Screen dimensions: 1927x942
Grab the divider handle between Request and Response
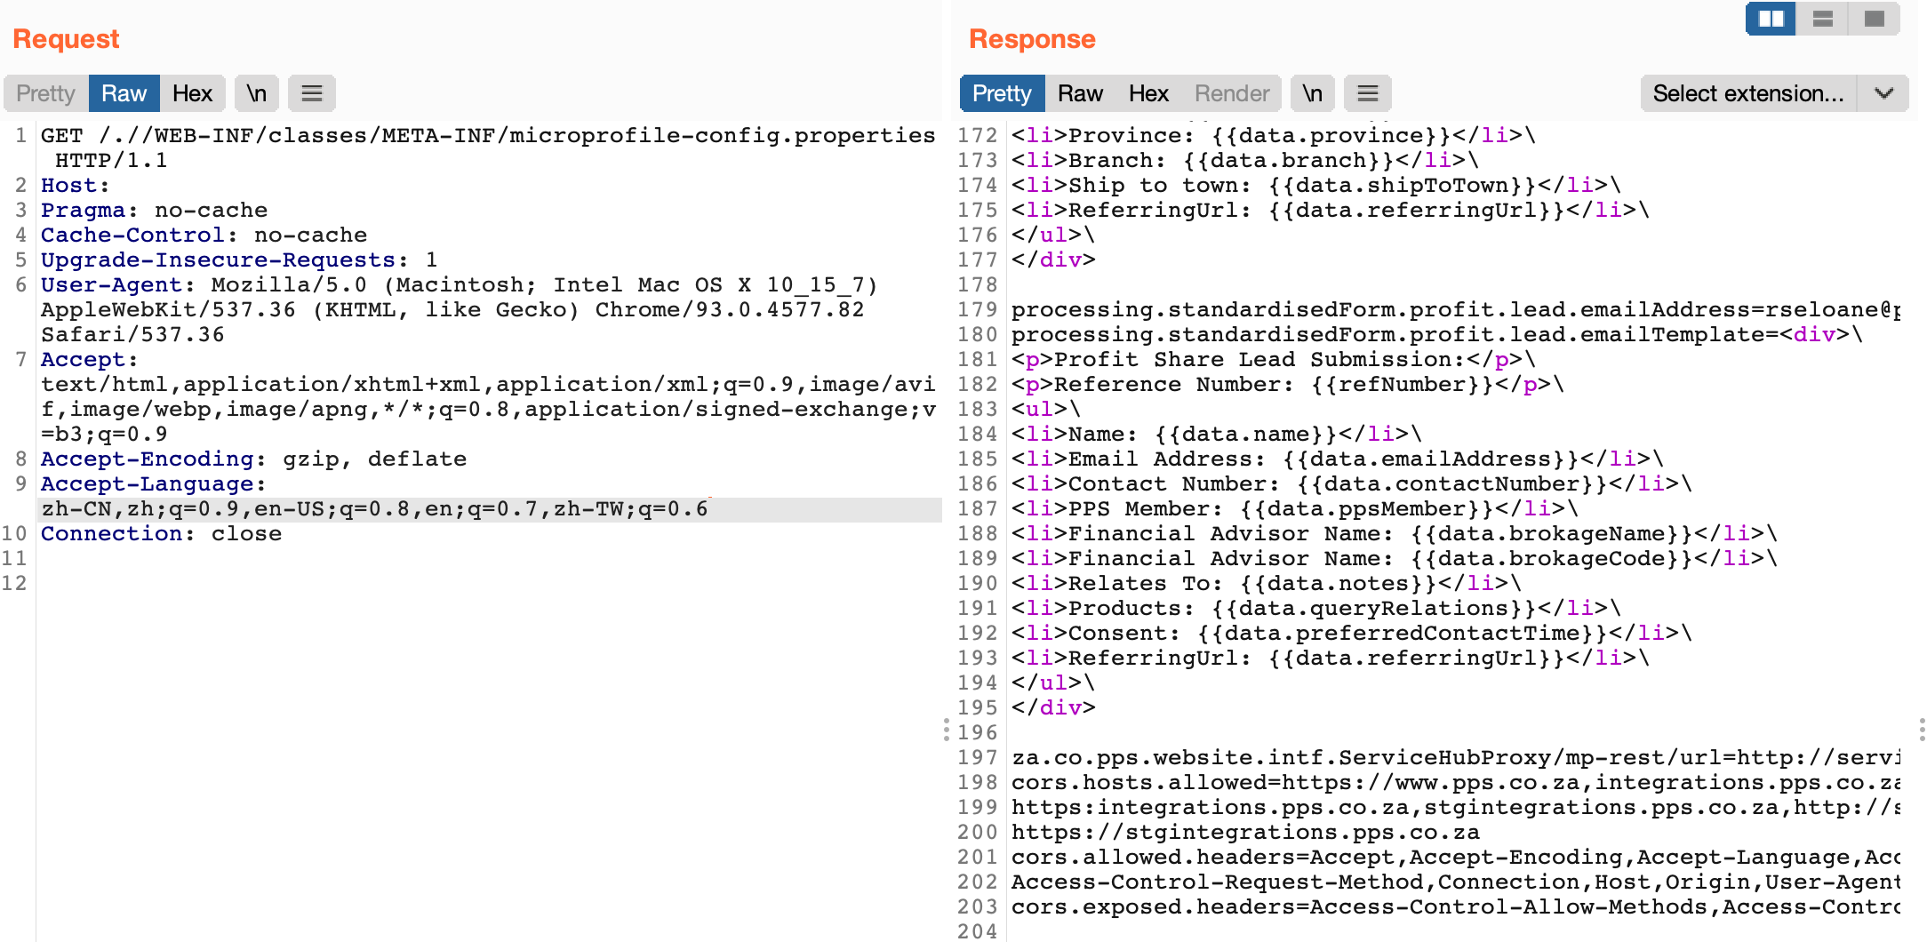[x=947, y=730]
